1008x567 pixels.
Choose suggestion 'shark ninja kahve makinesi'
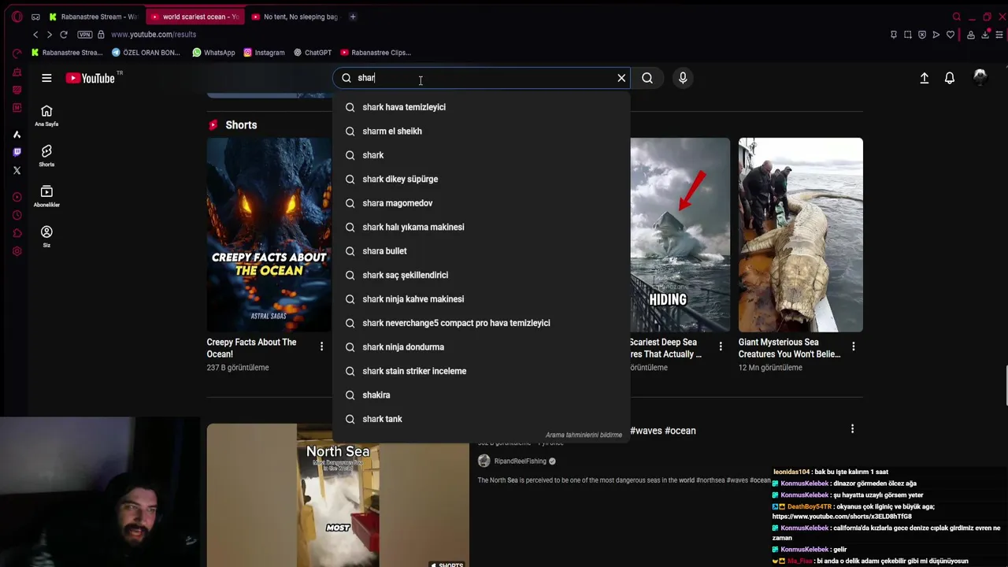482,299
